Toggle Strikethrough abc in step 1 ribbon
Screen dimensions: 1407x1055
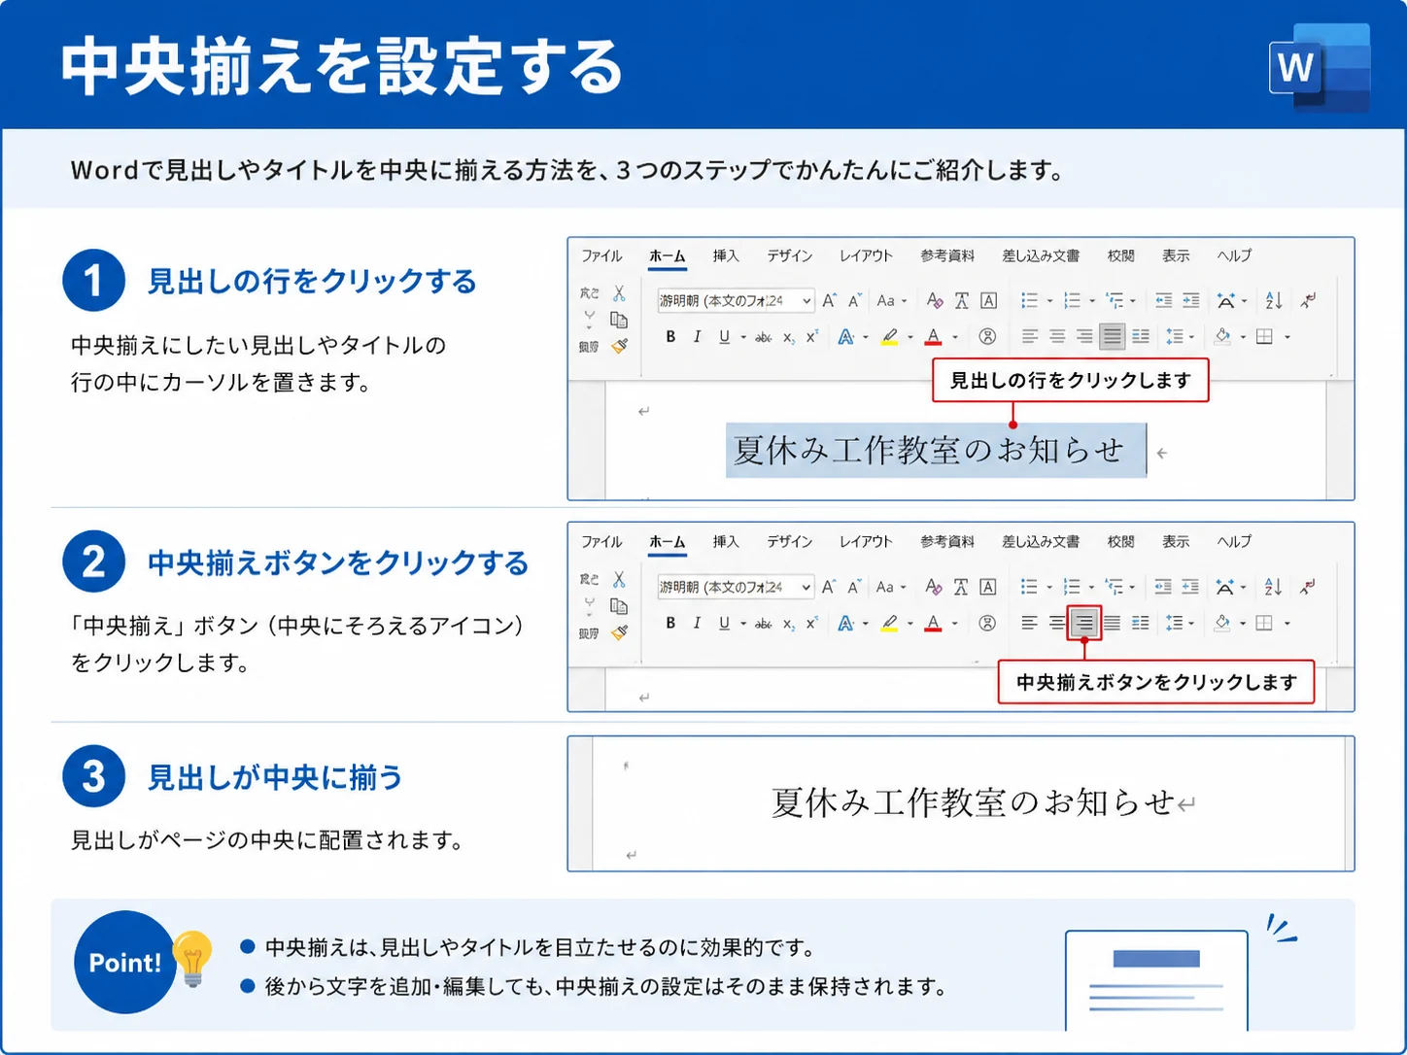[764, 338]
